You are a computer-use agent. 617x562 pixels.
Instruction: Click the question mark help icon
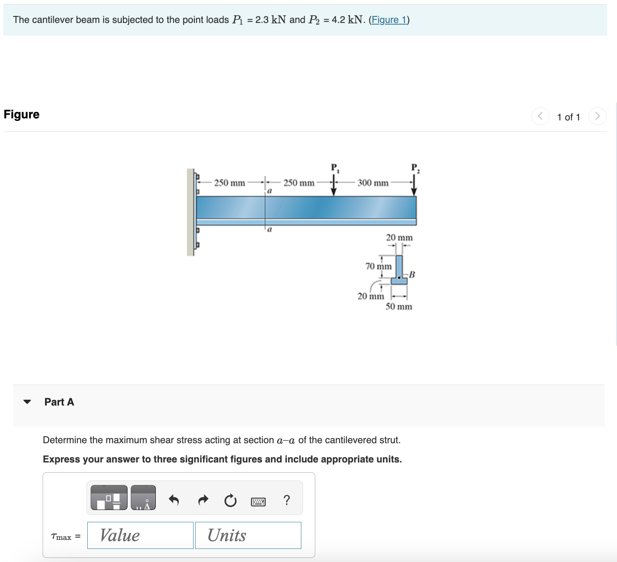287,501
